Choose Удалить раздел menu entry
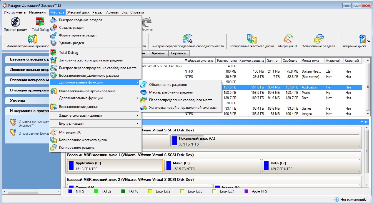 point(95,43)
